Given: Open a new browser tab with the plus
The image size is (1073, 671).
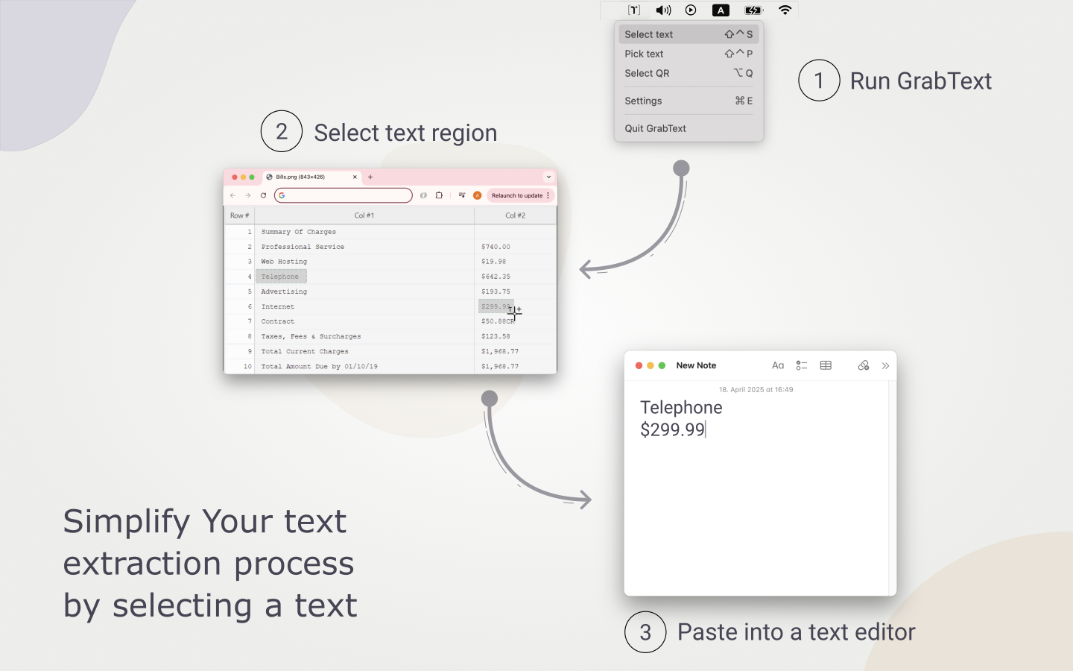Looking at the screenshot, I should (x=370, y=177).
